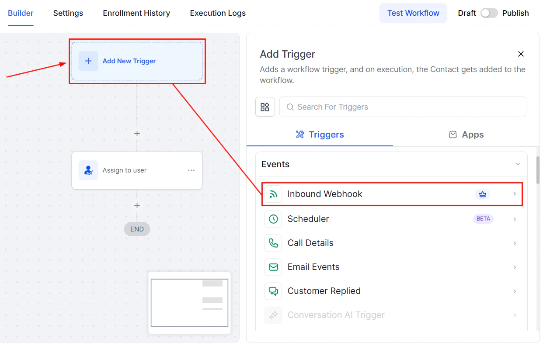The height and width of the screenshot is (345, 543).
Task: Expand the Scheduler trigger options
Action: [x=515, y=219]
